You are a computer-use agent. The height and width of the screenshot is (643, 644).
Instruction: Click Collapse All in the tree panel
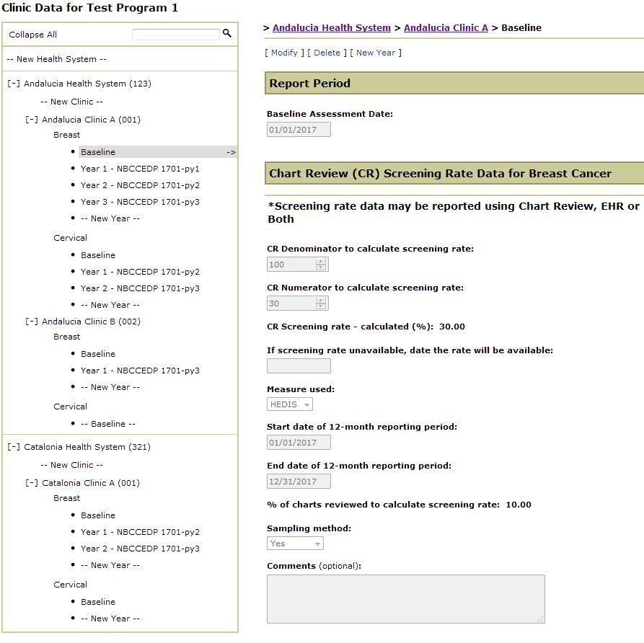[x=33, y=35]
